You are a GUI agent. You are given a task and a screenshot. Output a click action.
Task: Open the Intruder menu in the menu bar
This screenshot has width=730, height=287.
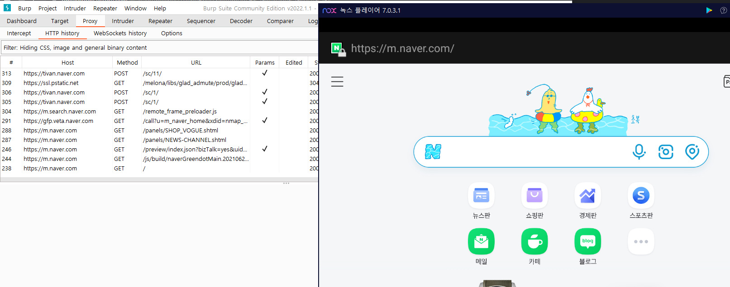pos(75,8)
